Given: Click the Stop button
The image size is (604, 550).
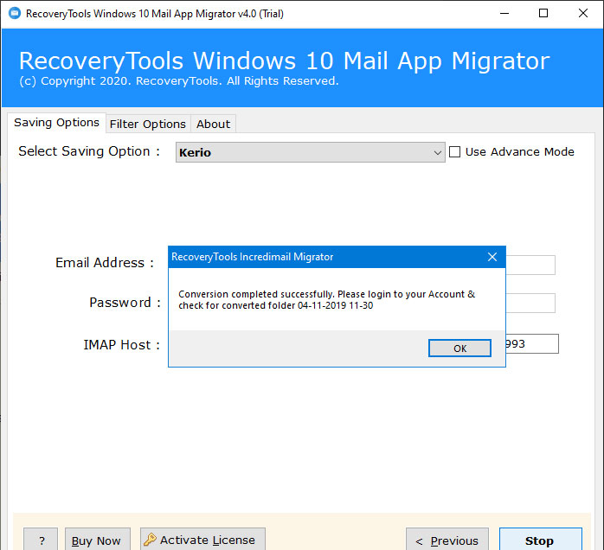Looking at the screenshot, I should pos(540,540).
